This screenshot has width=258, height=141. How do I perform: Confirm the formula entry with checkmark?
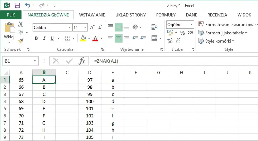pos(69,61)
